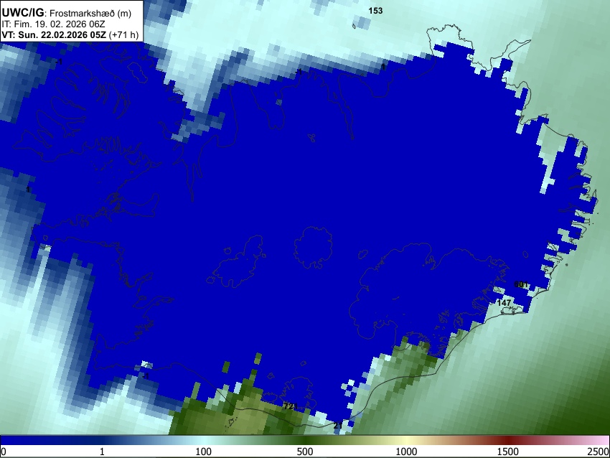Screen dimensions: 610x458
Task: Click the '1500' tick label on color scale
Action: [x=508, y=452]
